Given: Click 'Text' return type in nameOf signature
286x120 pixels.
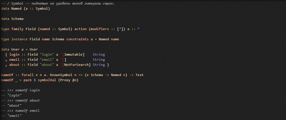Looking at the screenshot, I should tap(139, 75).
